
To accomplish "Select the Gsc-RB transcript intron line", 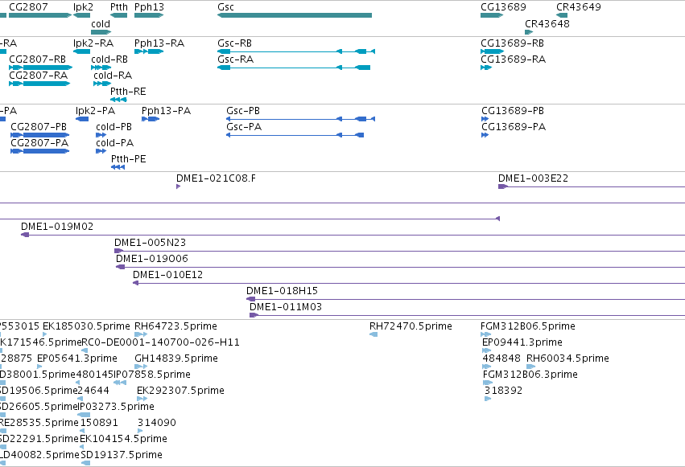I will click(283, 51).
